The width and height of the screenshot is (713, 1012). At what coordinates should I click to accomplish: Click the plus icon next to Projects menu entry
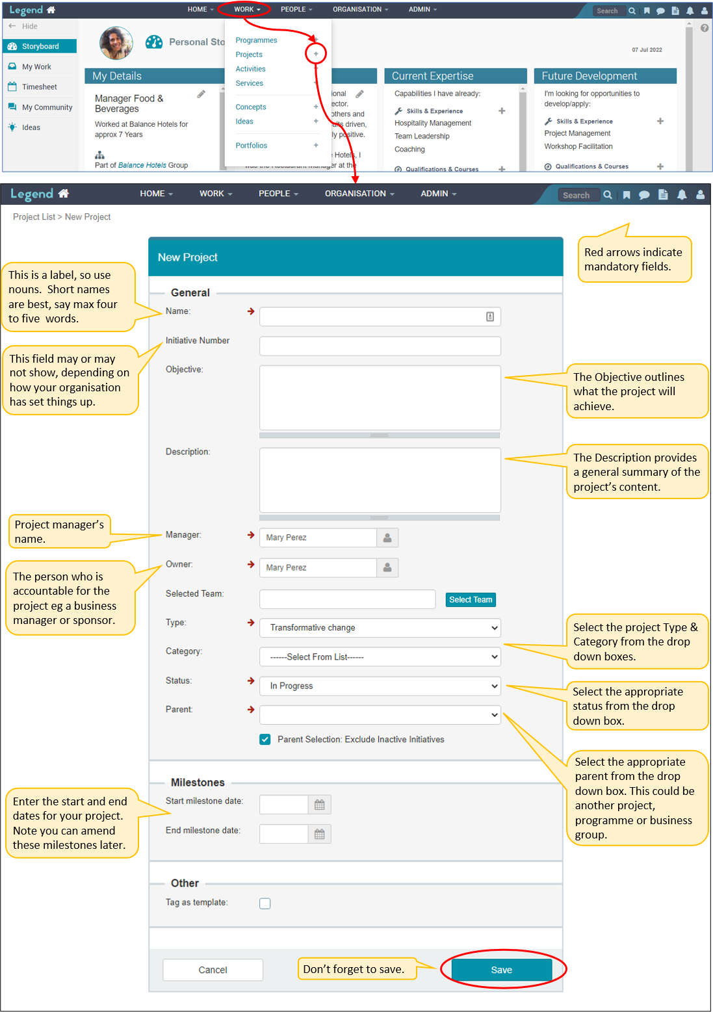tap(316, 54)
